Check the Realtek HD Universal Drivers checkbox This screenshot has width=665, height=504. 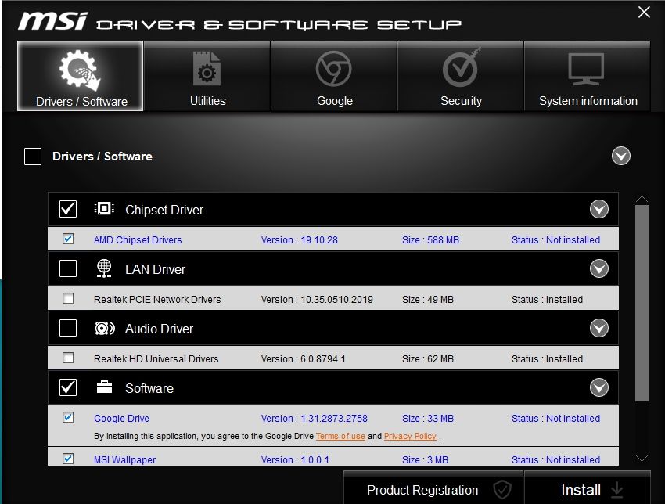[x=68, y=358]
